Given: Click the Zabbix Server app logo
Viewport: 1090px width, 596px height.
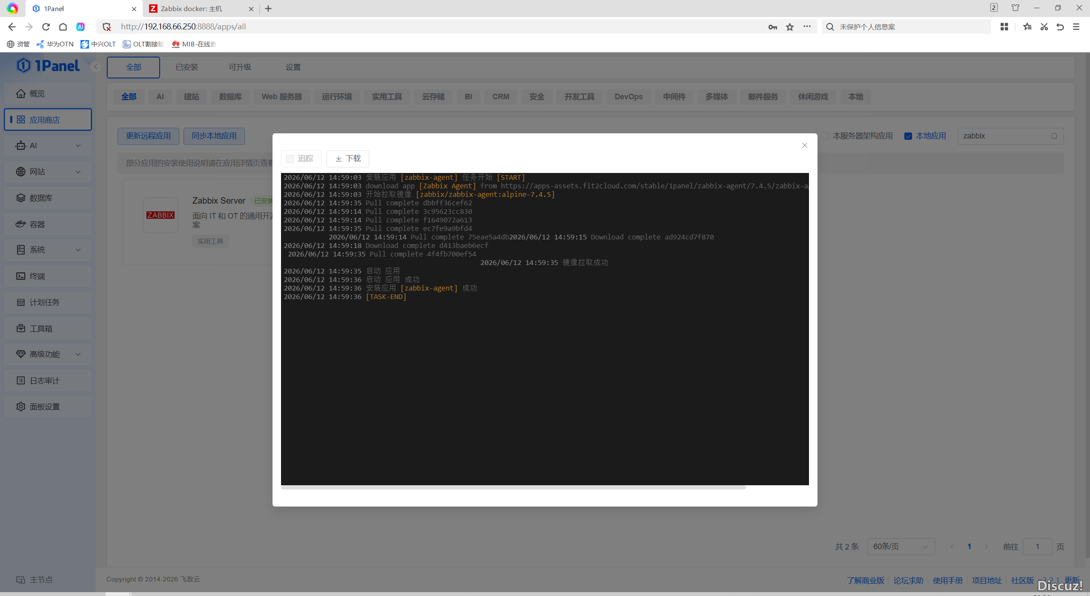Looking at the screenshot, I should pos(160,215).
